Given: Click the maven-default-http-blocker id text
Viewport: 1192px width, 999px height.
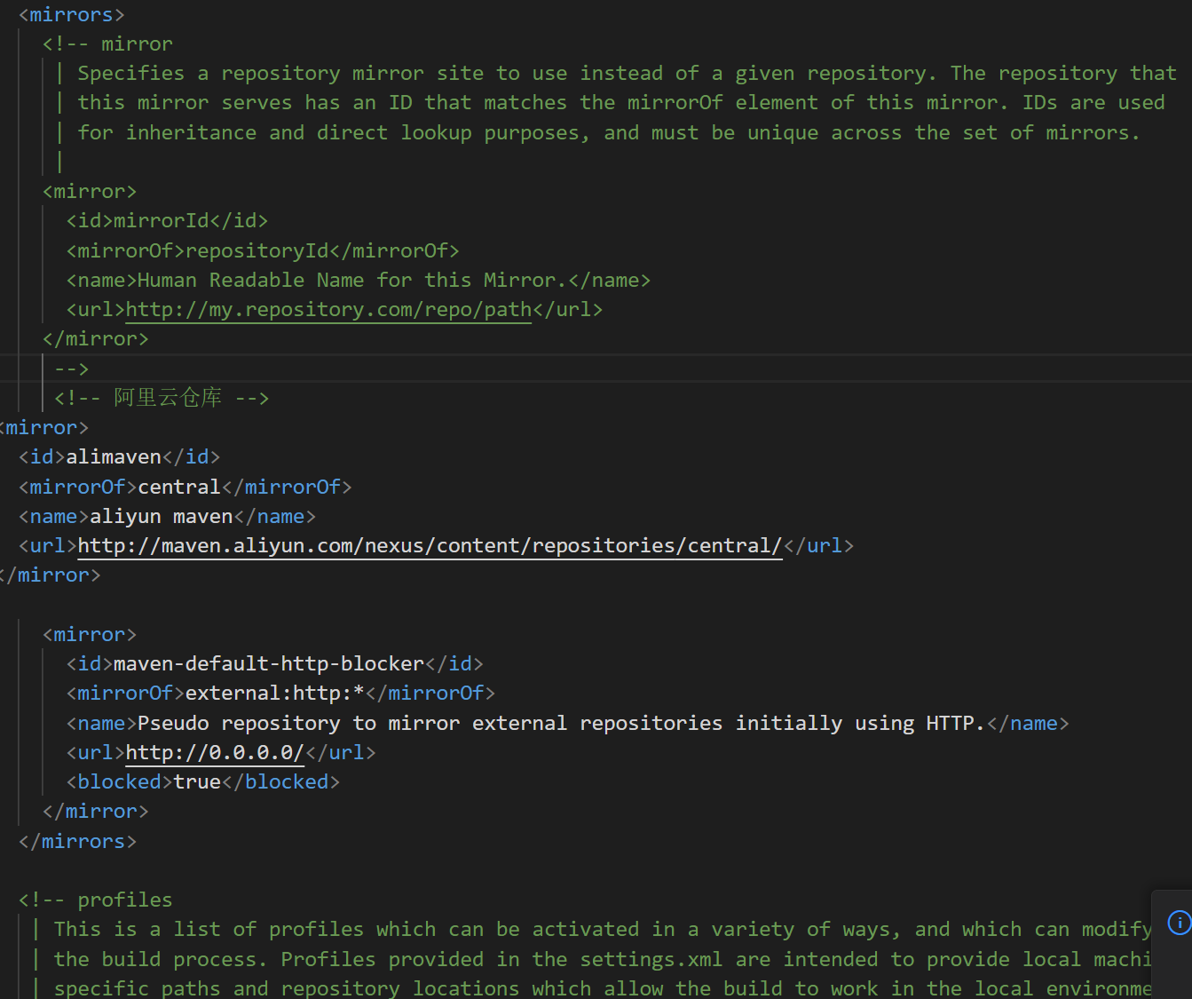Looking at the screenshot, I should coord(268,663).
